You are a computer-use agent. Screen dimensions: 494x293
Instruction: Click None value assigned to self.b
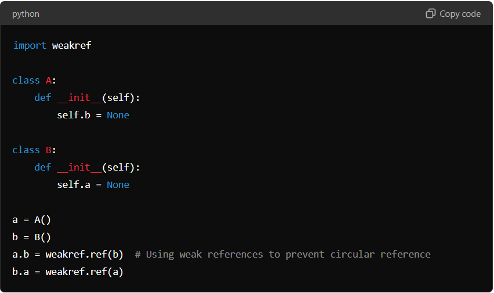coord(118,115)
